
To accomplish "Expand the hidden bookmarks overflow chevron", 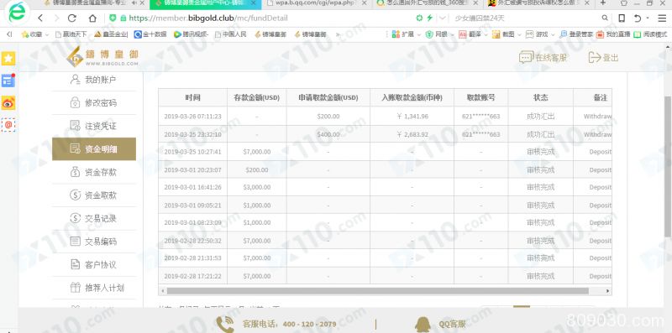I will click(x=338, y=34).
